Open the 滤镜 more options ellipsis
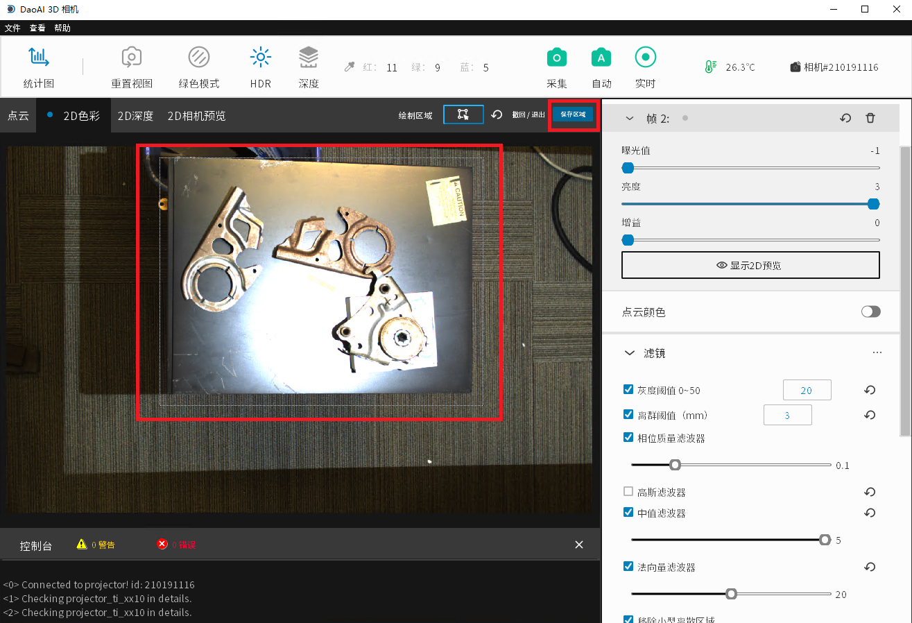The height and width of the screenshot is (623, 912). click(x=877, y=352)
